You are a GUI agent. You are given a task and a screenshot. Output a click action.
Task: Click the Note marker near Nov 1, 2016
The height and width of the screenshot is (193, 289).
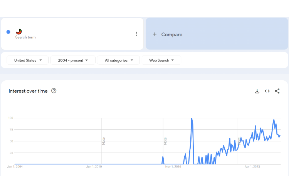pyautogui.click(x=165, y=141)
